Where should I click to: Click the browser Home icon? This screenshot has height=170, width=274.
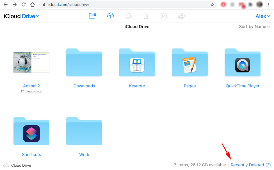pos(33,4)
